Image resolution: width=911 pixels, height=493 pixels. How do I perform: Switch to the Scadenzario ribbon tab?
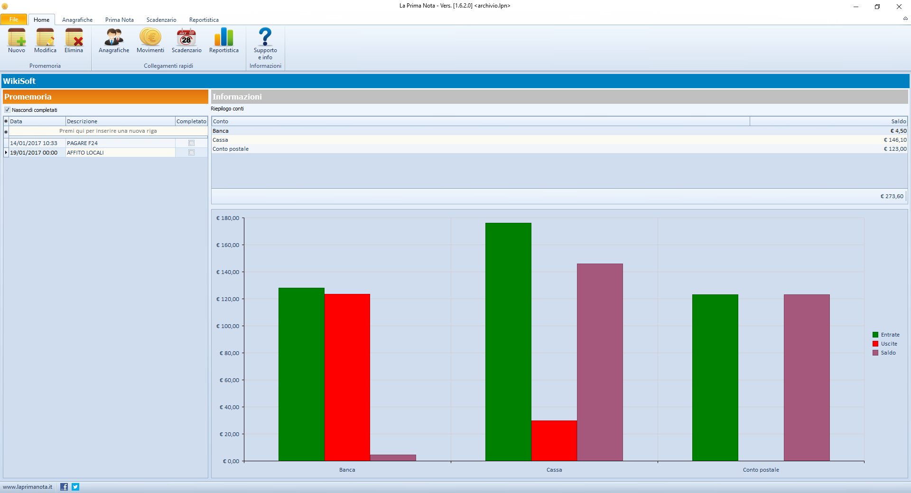click(x=161, y=20)
